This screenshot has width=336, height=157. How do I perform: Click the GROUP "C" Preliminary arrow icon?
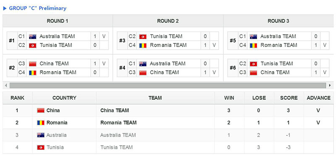[5, 8]
